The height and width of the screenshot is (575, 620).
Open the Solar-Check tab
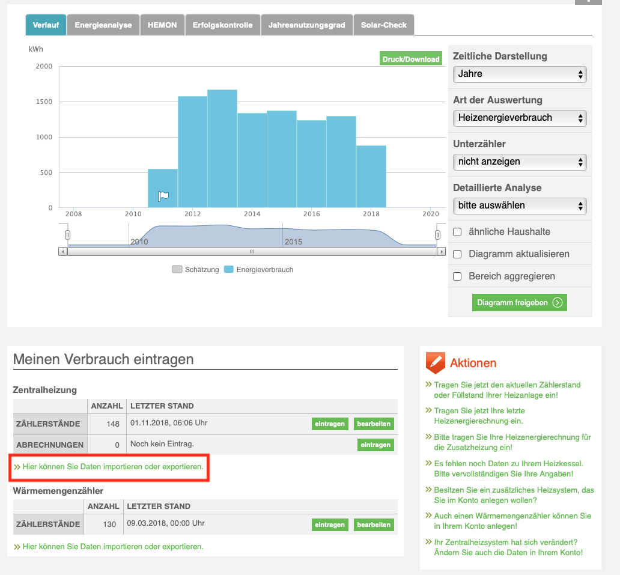(x=383, y=25)
